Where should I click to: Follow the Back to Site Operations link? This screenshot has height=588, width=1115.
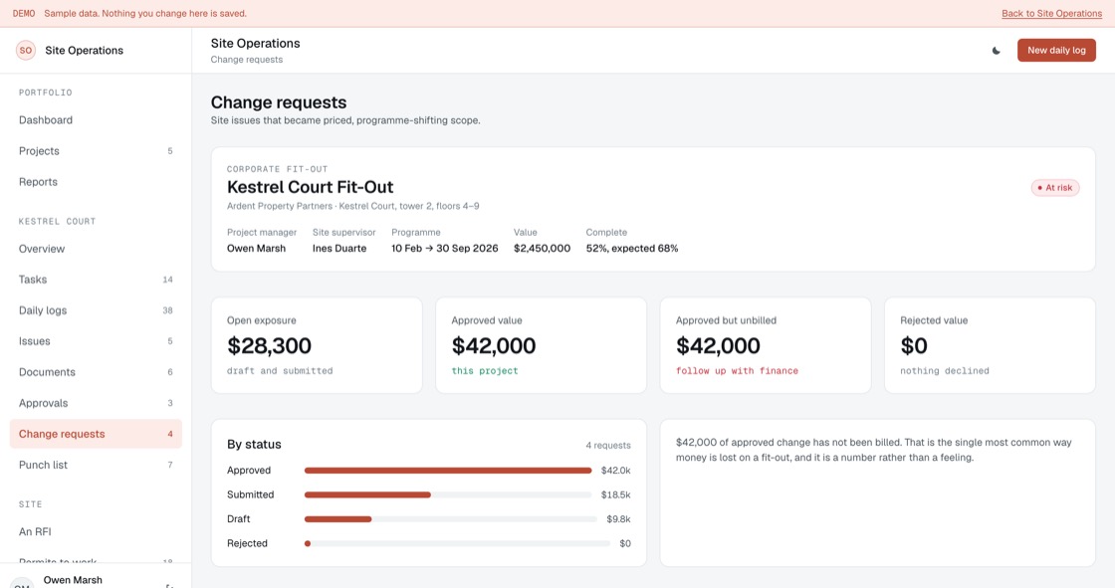pos(1051,14)
